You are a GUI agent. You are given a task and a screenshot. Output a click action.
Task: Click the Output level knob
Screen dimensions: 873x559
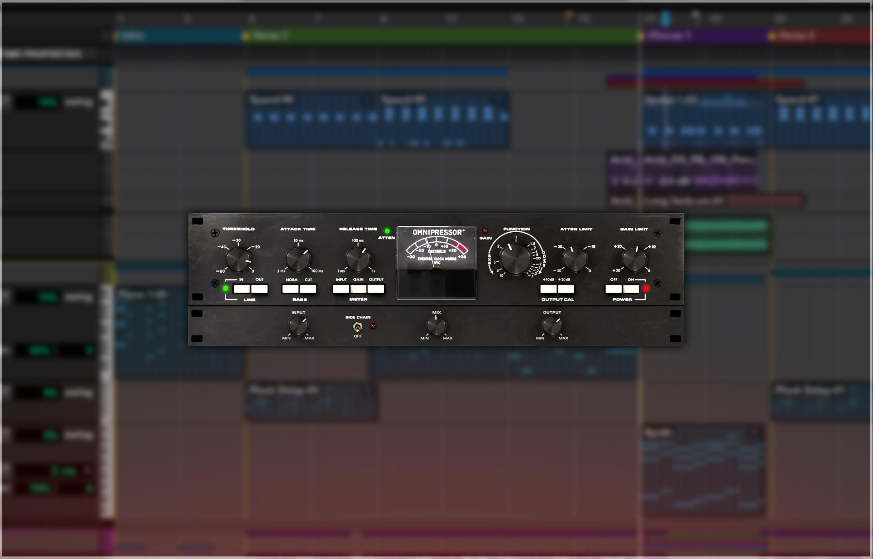click(x=552, y=326)
